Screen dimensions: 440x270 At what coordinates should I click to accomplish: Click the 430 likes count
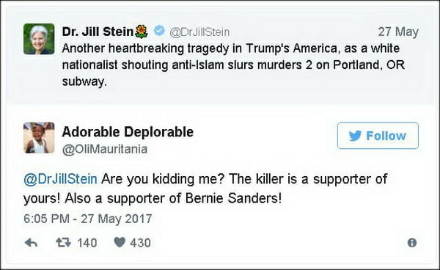140,243
